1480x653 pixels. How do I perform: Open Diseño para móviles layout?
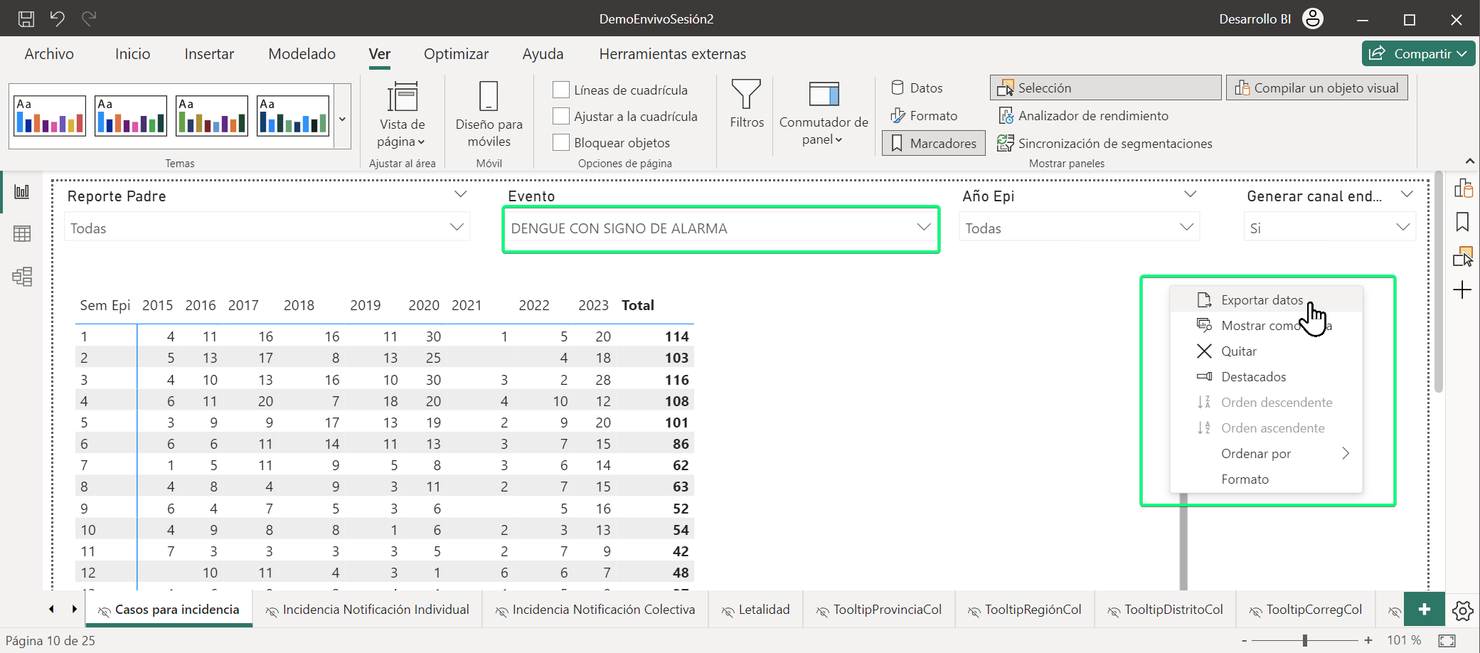pos(489,114)
